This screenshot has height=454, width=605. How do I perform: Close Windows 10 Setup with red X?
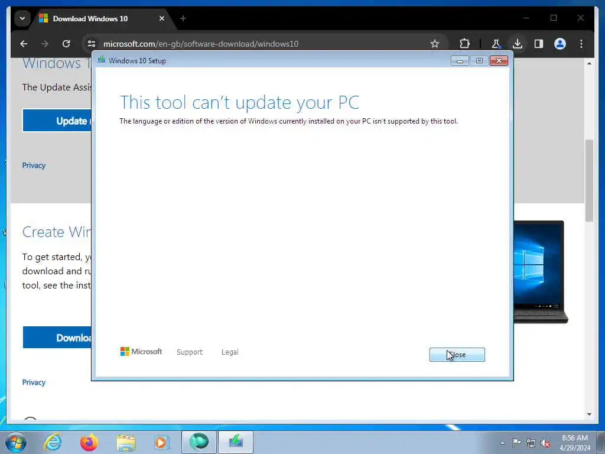pyautogui.click(x=499, y=61)
